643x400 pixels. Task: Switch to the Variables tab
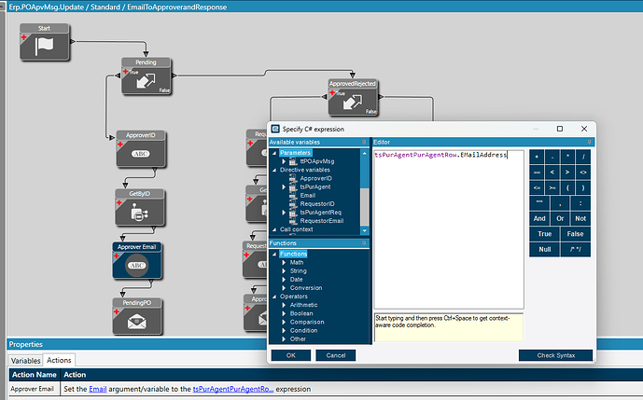pyautogui.click(x=26, y=360)
